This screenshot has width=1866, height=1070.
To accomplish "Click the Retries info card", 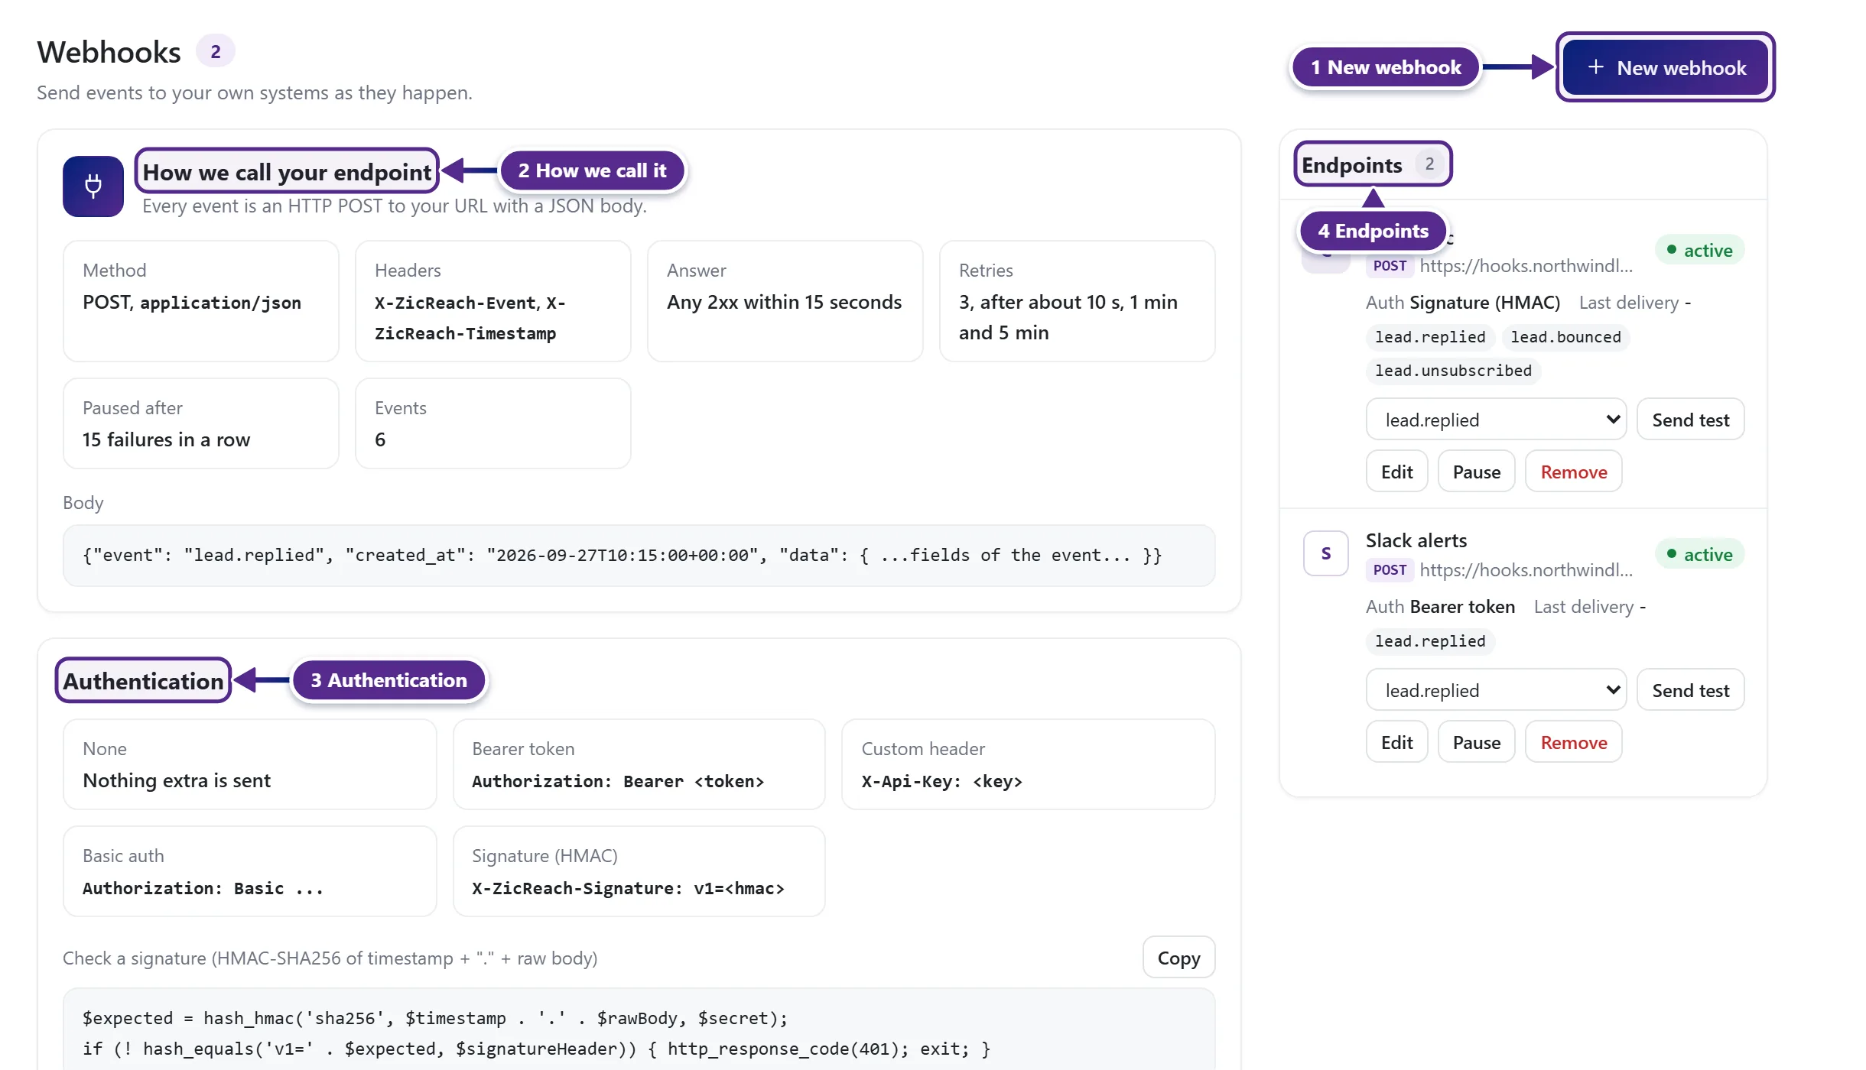I will (1078, 301).
